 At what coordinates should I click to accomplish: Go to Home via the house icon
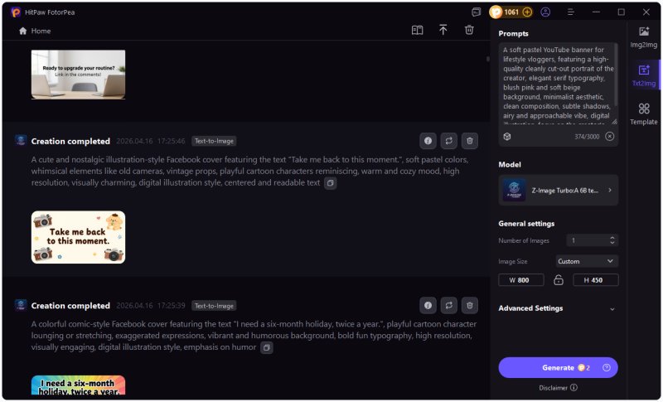[x=23, y=31]
